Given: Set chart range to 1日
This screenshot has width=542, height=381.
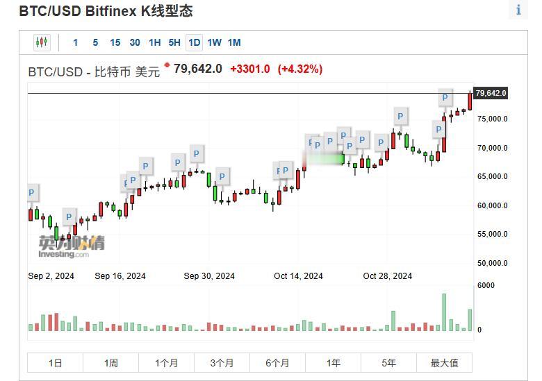Looking at the screenshot, I should [55, 363].
